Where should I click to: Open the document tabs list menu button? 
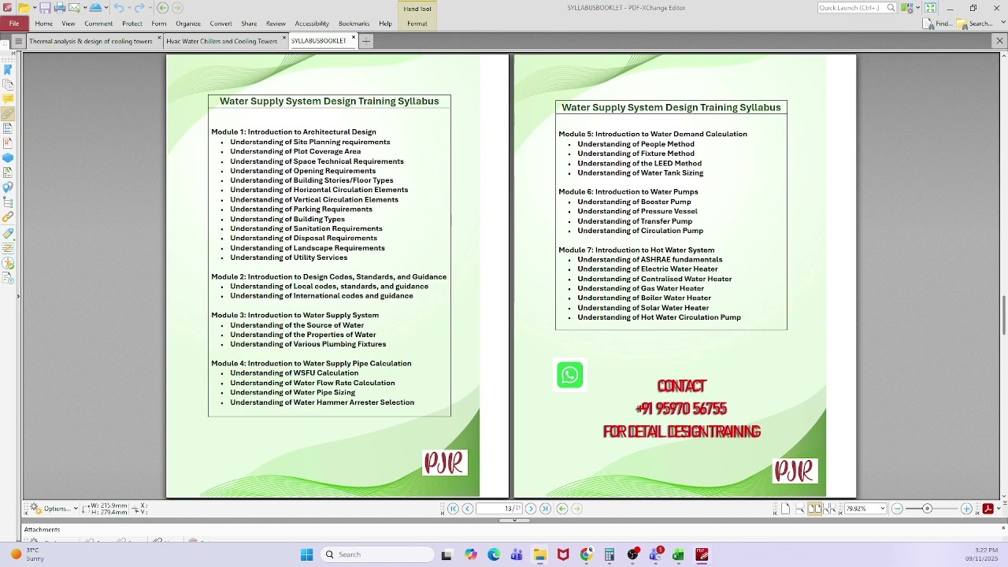pyautogui.click(x=18, y=41)
